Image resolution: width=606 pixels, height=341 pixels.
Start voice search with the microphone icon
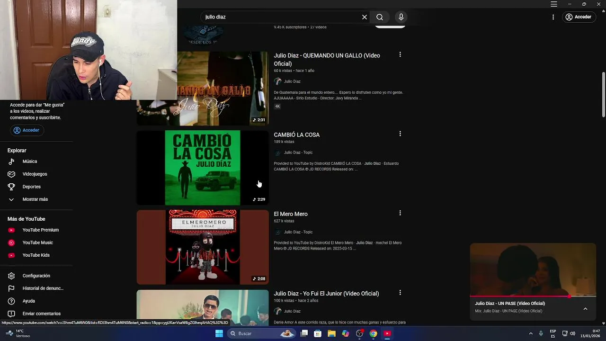tap(401, 17)
